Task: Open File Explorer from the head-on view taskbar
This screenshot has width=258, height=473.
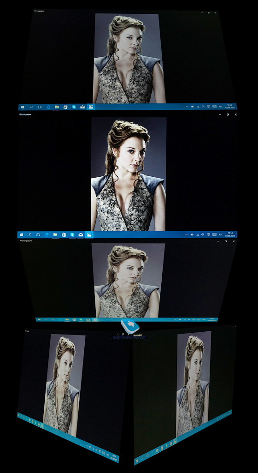Action: point(55,234)
